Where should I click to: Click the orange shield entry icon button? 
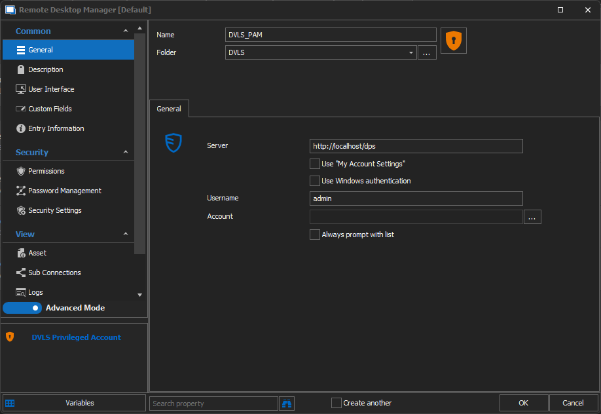coord(453,41)
